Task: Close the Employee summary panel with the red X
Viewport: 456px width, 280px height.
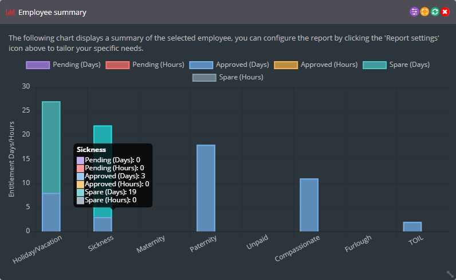Action: (445, 12)
